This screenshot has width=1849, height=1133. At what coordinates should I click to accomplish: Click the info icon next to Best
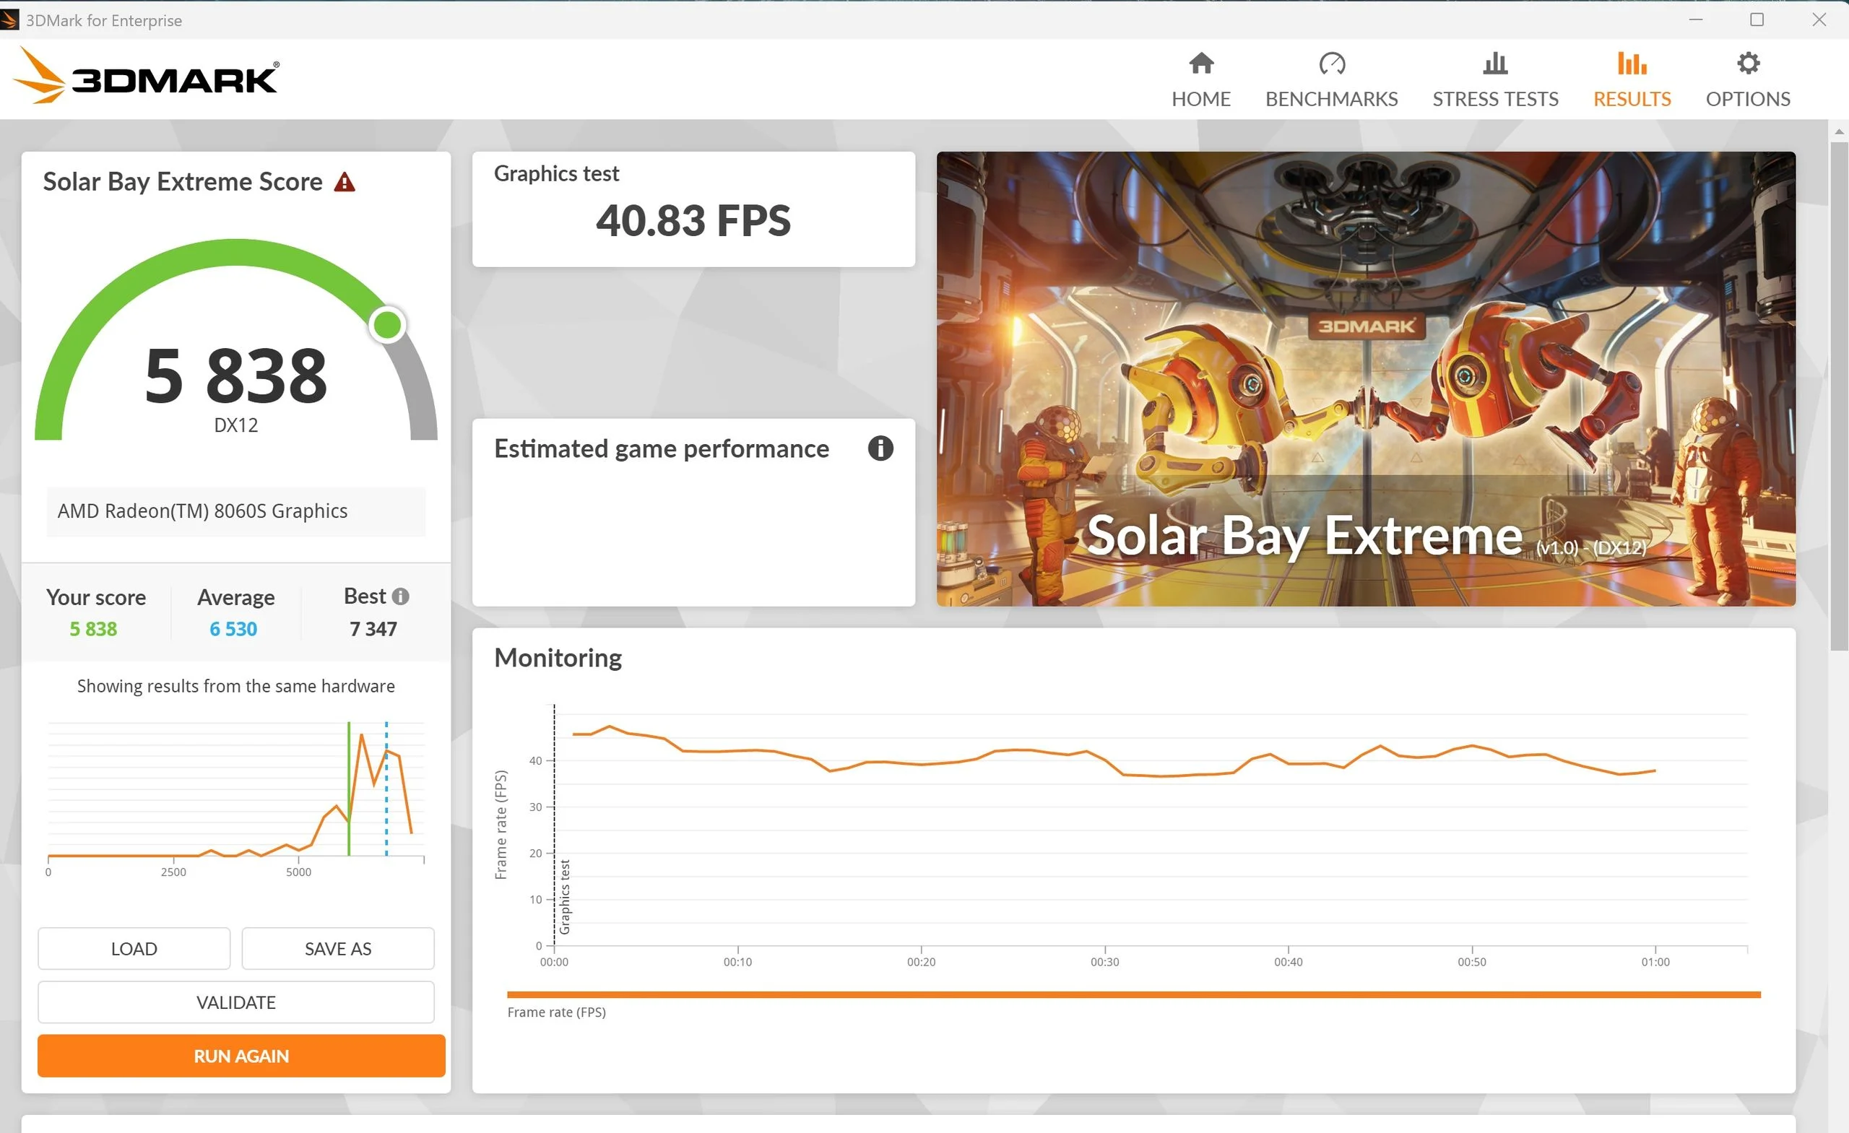[401, 596]
